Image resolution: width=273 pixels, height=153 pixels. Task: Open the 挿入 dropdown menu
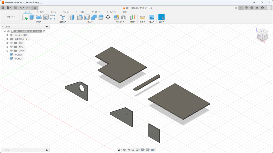point(152,22)
